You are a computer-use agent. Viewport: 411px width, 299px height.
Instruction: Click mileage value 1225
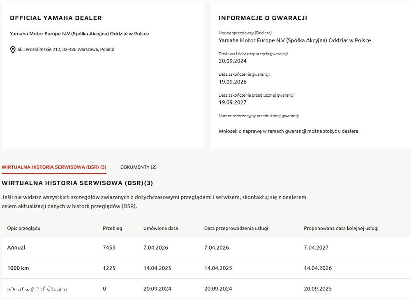[x=109, y=268]
